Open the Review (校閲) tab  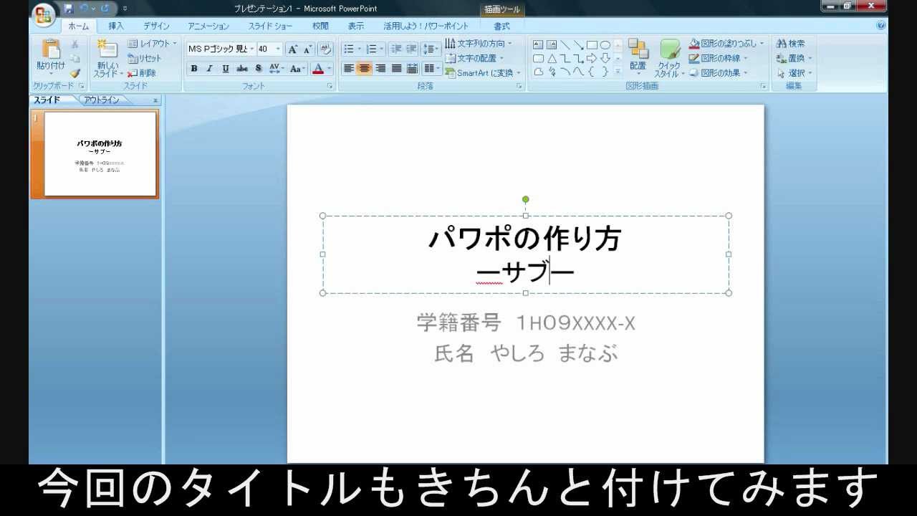pyautogui.click(x=320, y=27)
